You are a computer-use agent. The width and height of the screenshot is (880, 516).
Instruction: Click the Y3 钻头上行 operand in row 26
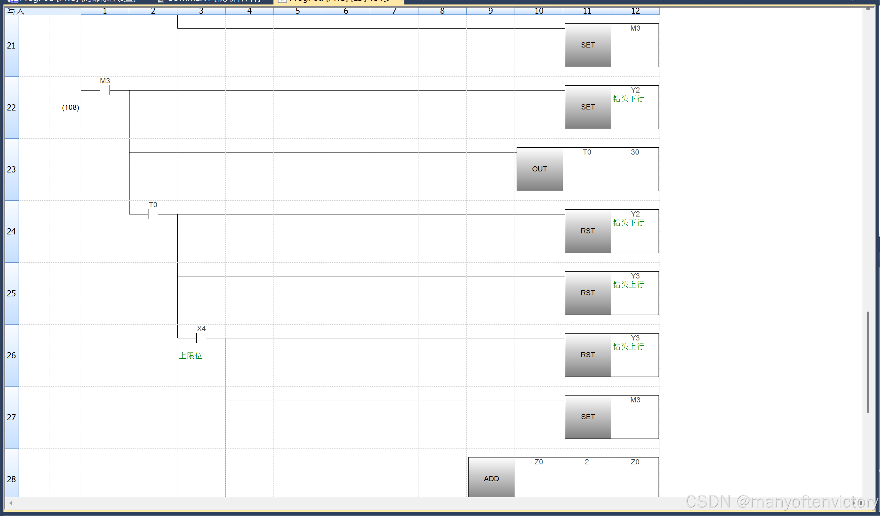tap(628, 343)
